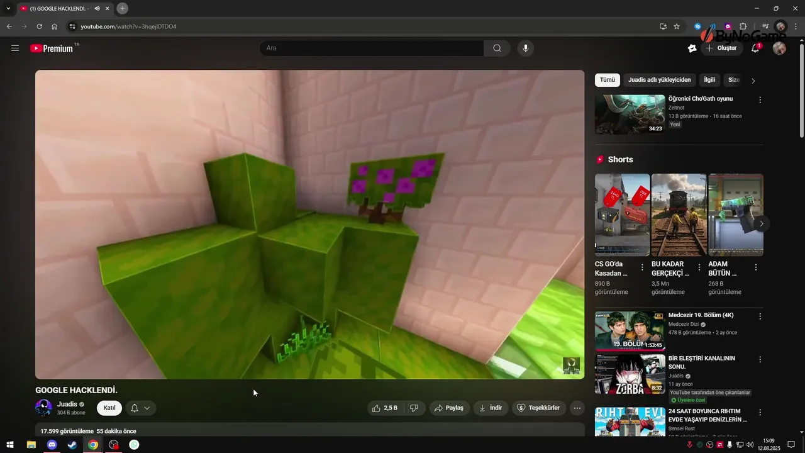Screen dimensions: 805x453
Task: Click channel watermark in video corner
Action: point(571,366)
